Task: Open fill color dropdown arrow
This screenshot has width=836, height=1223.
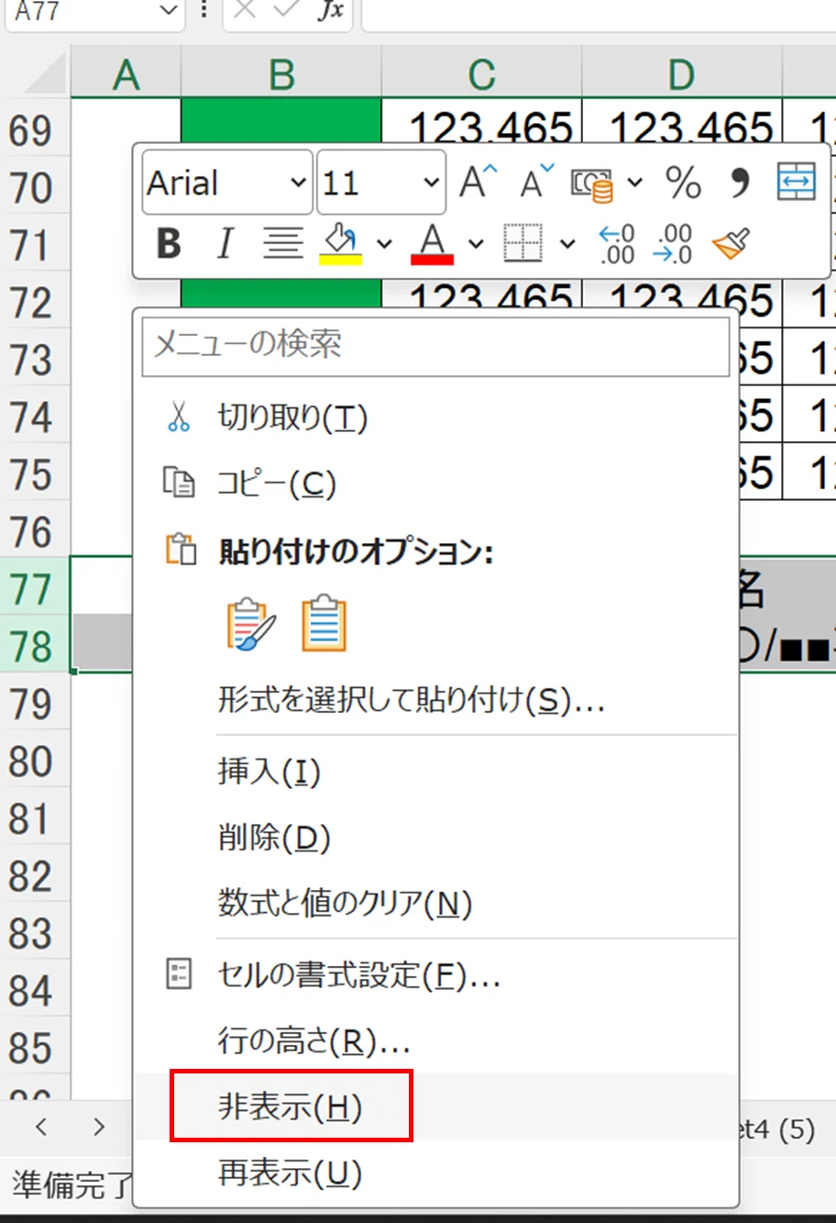Action: coord(384,244)
